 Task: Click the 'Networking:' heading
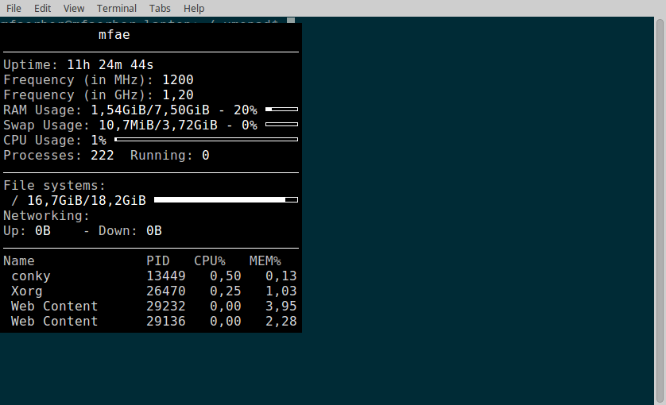coord(47,216)
